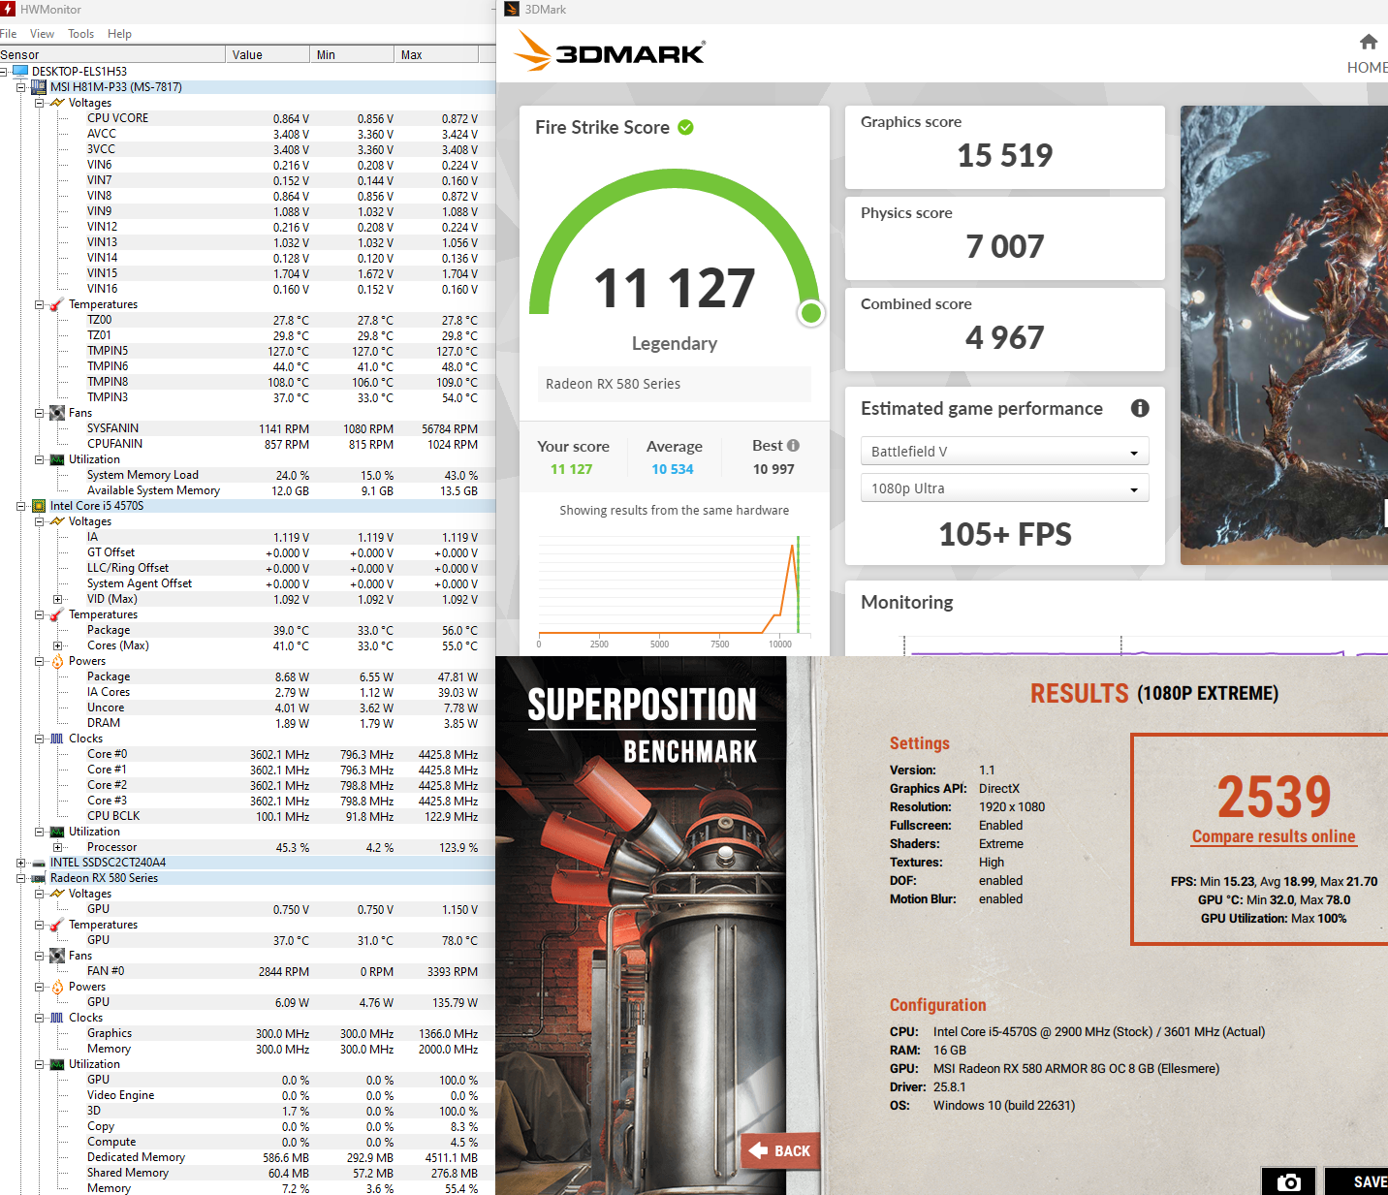This screenshot has height=1195, width=1388.
Task: Click the Intel Core i5 4570S chip icon
Action: [x=39, y=506]
